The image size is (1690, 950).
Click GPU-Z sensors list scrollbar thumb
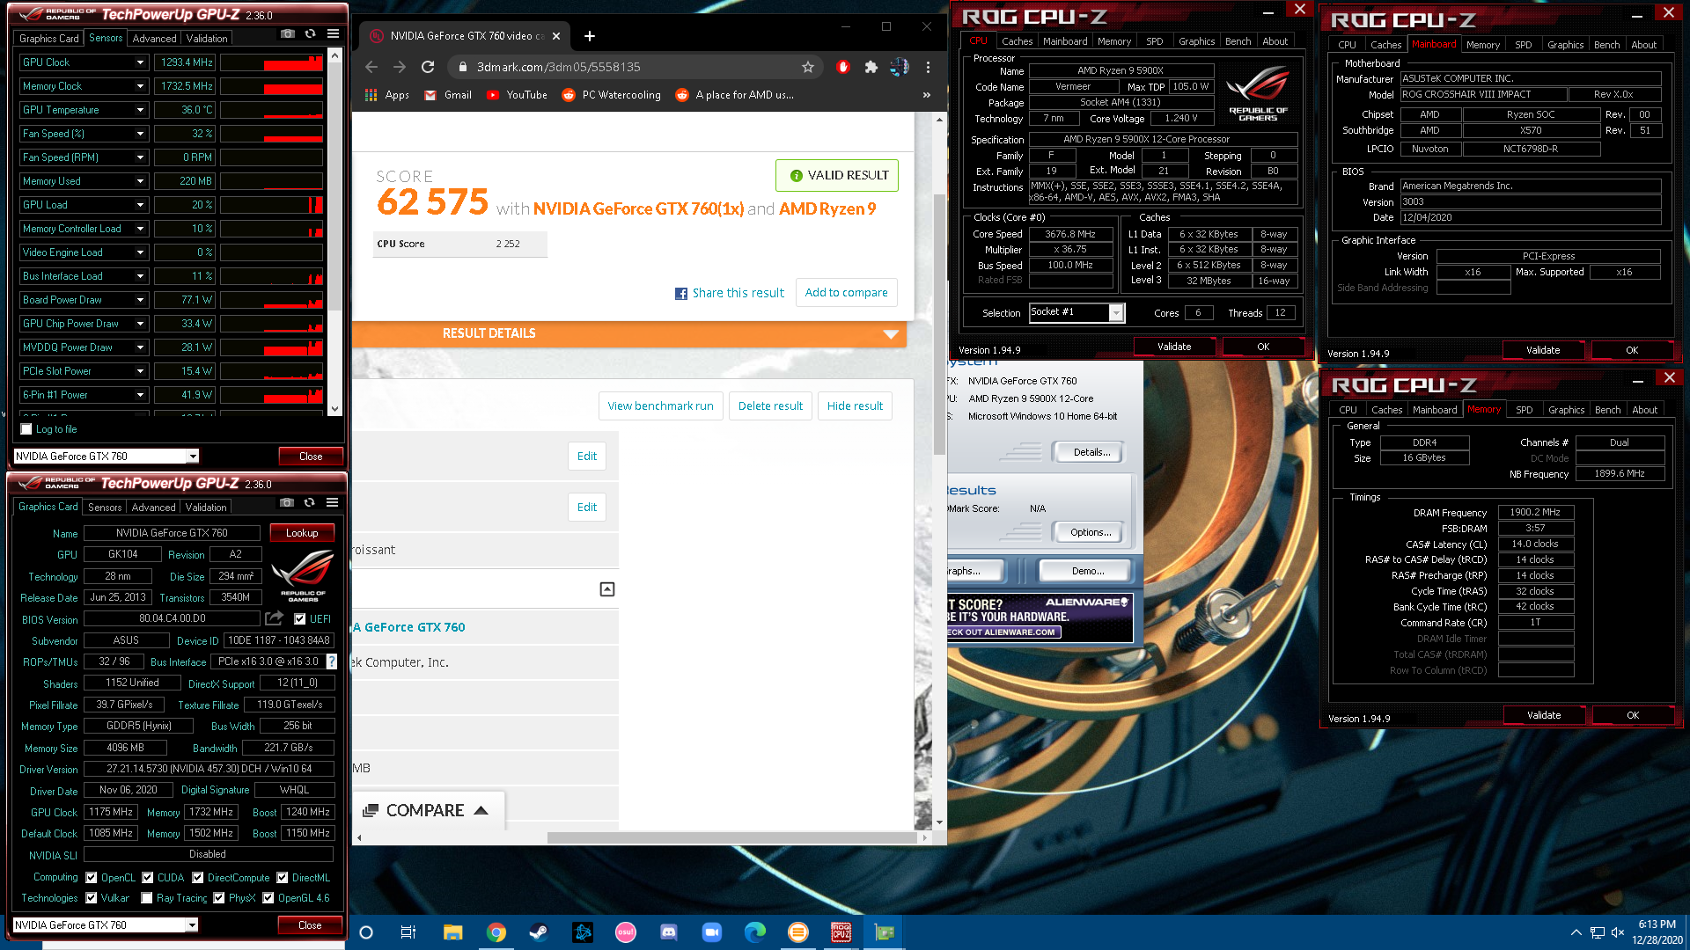(x=334, y=185)
